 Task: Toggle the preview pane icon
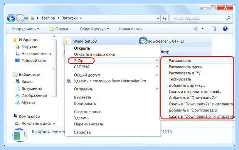[x=213, y=28]
